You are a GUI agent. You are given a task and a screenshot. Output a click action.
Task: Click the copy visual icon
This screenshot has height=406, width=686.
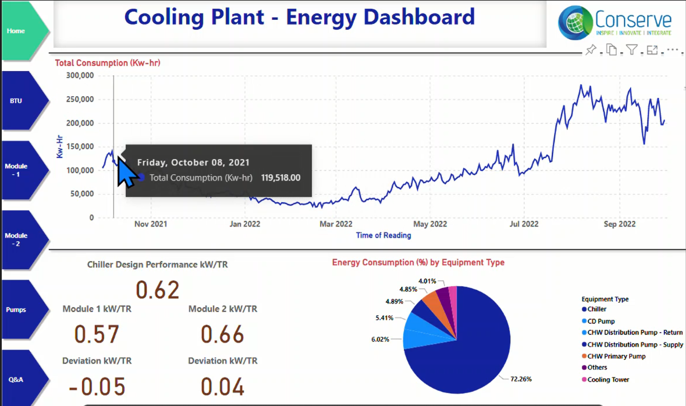(x=611, y=50)
